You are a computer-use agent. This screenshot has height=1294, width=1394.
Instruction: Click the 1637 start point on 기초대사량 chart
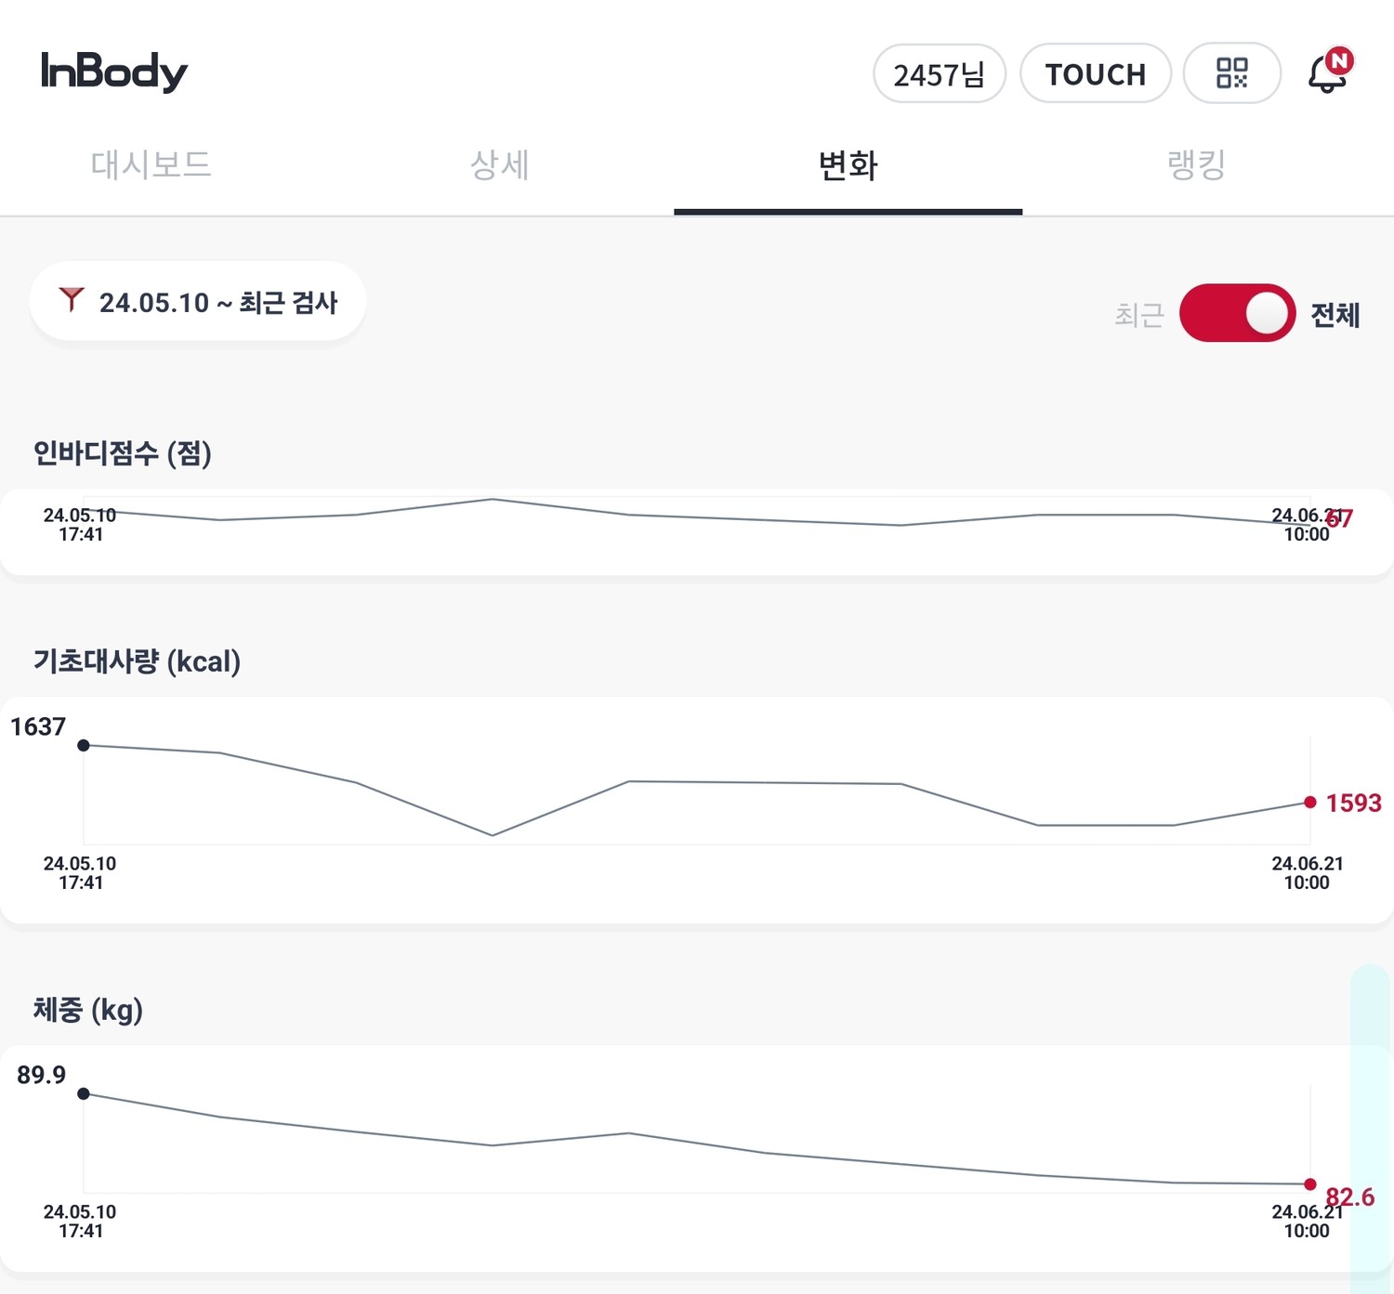coord(84,745)
